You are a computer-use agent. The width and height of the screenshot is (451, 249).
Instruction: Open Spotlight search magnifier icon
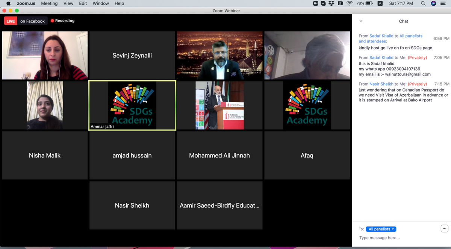point(423,3)
